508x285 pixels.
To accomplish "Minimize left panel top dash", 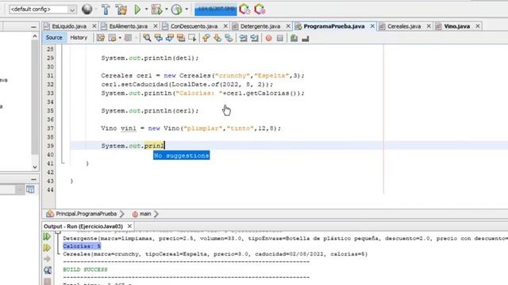I will tap(33, 28).
